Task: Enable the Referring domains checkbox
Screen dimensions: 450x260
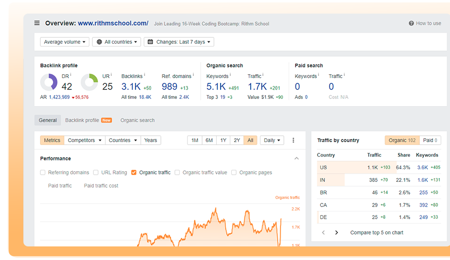Action: [x=43, y=172]
